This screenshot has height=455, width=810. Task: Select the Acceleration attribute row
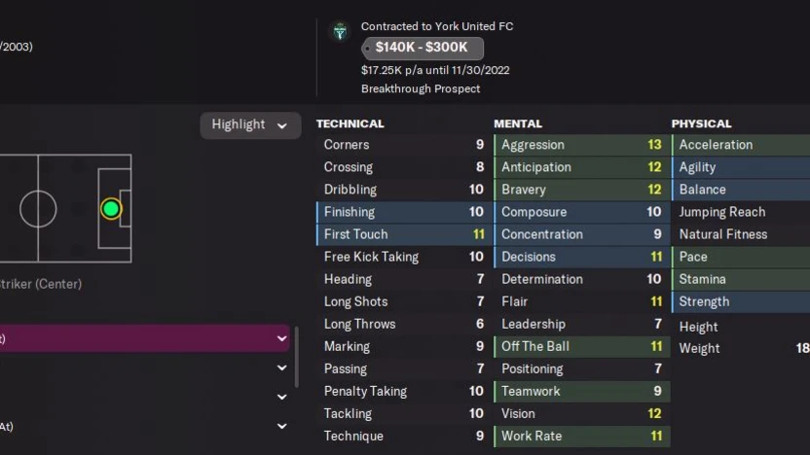(x=740, y=145)
